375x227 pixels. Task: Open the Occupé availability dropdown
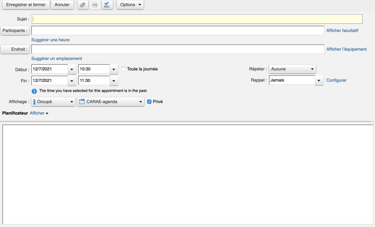pos(53,102)
